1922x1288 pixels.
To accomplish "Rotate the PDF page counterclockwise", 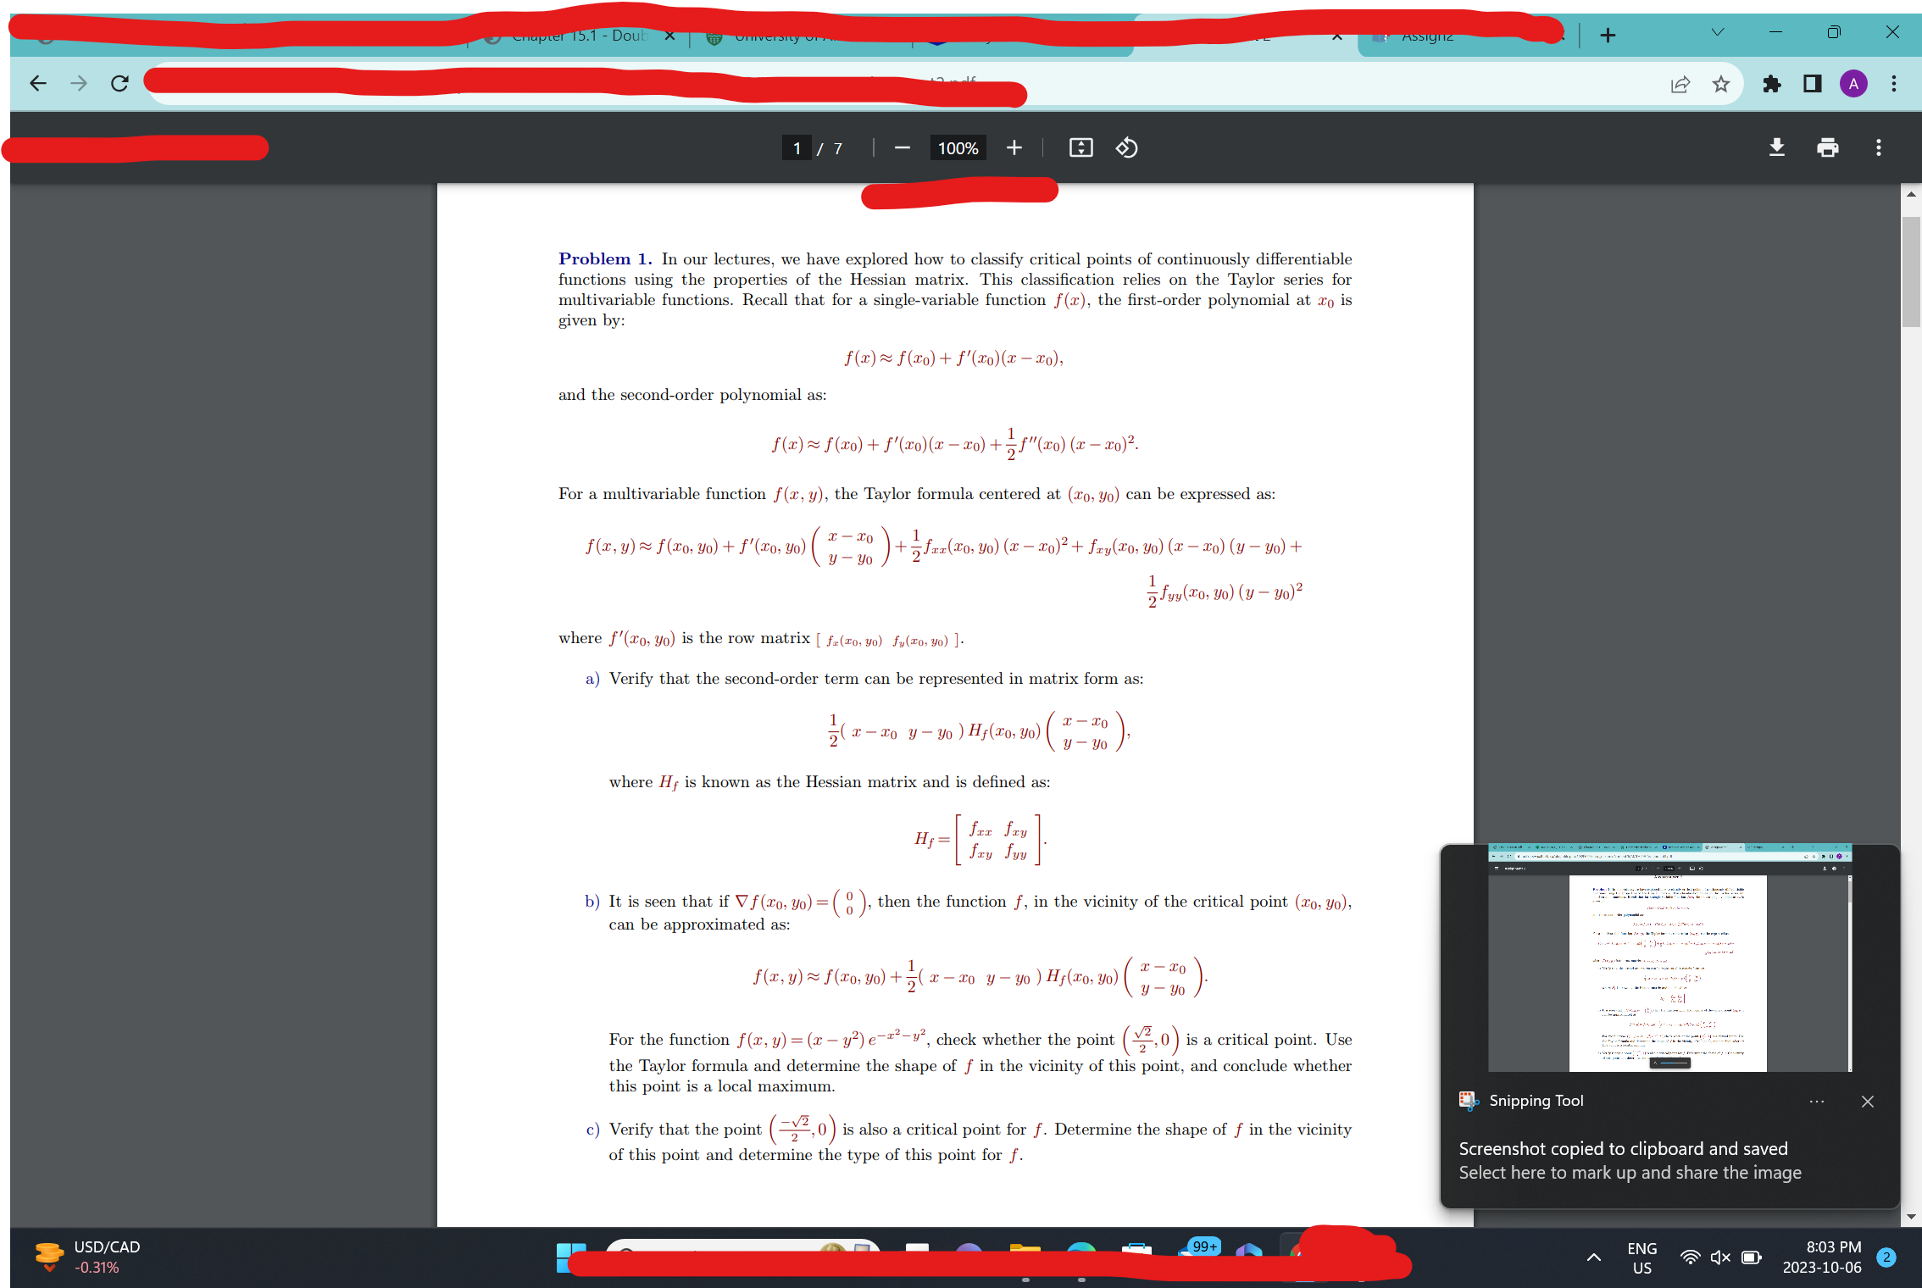I will (1126, 147).
